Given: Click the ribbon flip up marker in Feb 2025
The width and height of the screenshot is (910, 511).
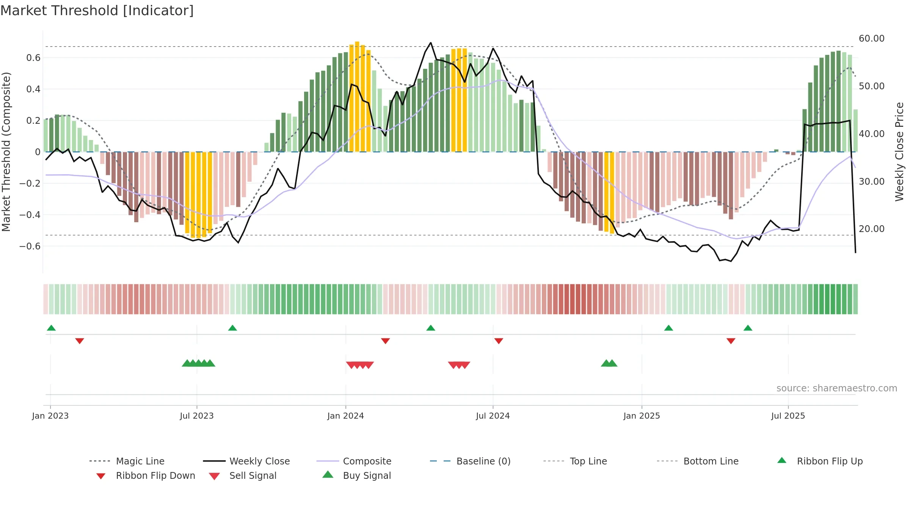Looking at the screenshot, I should point(668,328).
